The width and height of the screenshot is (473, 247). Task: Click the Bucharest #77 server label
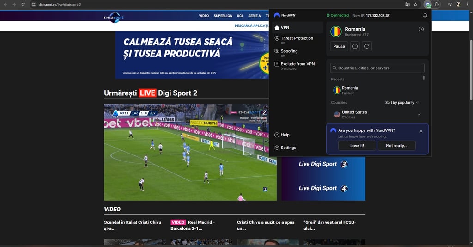pyautogui.click(x=357, y=35)
